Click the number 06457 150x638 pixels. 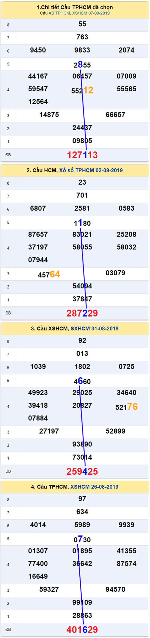(82, 76)
